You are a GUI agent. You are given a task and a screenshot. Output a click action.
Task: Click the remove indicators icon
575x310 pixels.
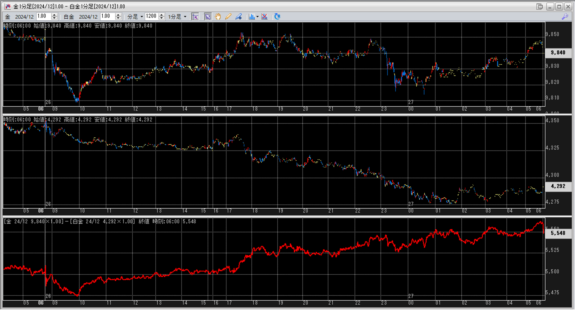(264, 17)
